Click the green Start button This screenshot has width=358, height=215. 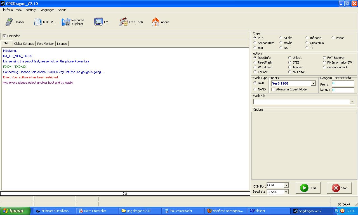[x=308, y=188]
